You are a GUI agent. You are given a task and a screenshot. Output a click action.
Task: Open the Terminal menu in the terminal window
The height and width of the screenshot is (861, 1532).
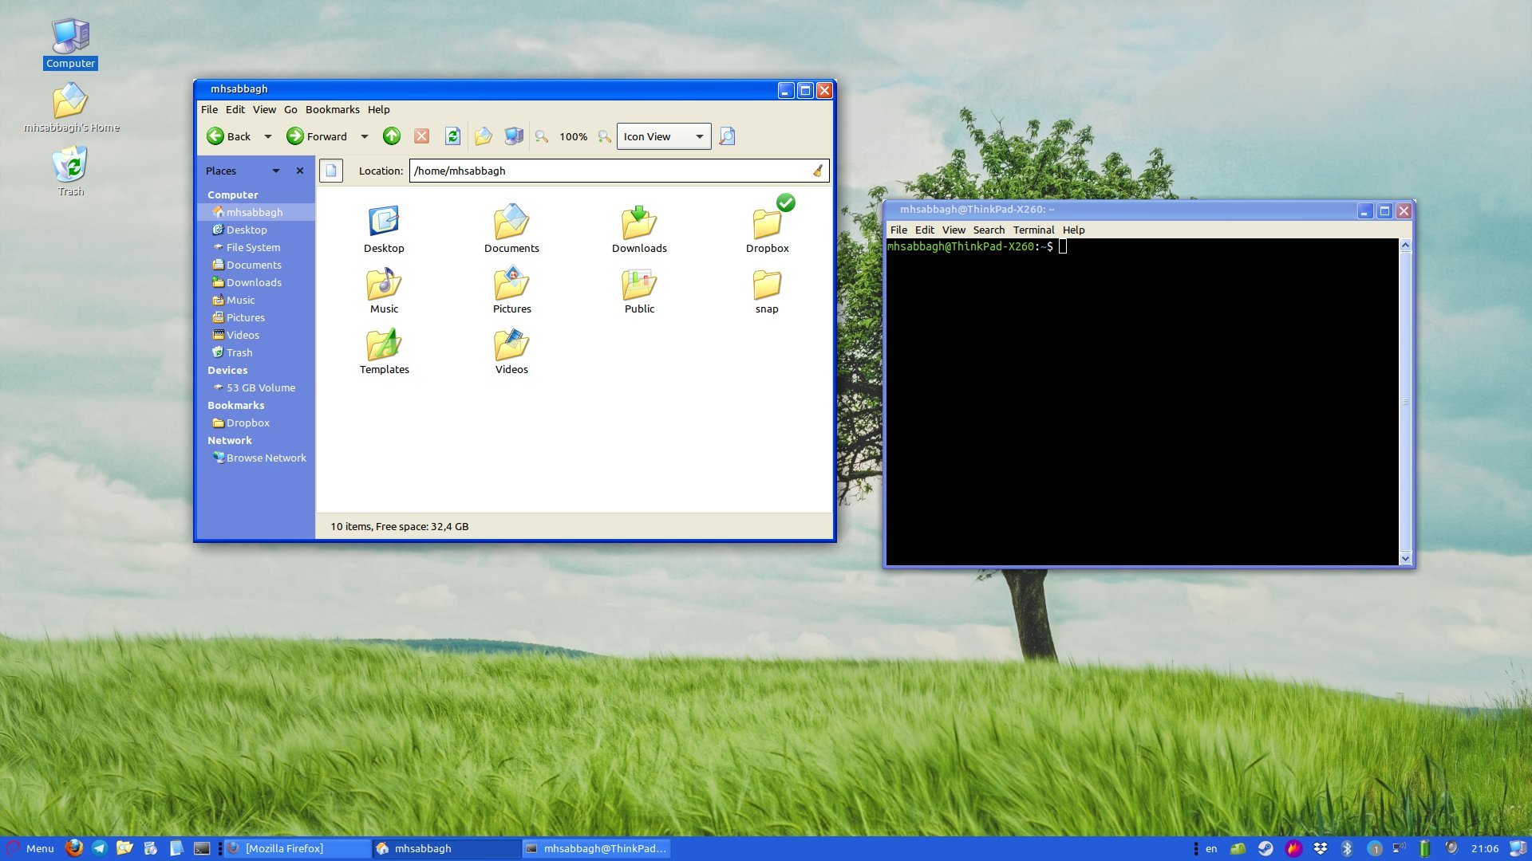click(x=1034, y=230)
